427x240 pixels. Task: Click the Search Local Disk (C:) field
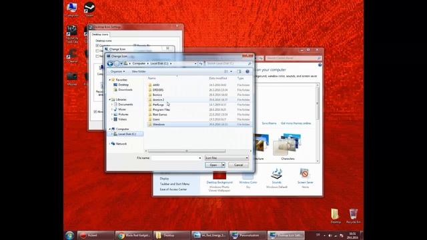coord(228,63)
